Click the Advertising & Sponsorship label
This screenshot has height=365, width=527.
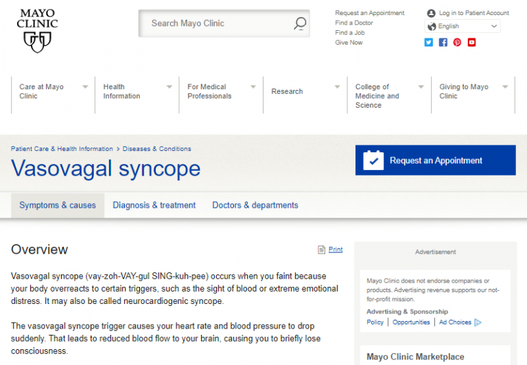point(408,311)
